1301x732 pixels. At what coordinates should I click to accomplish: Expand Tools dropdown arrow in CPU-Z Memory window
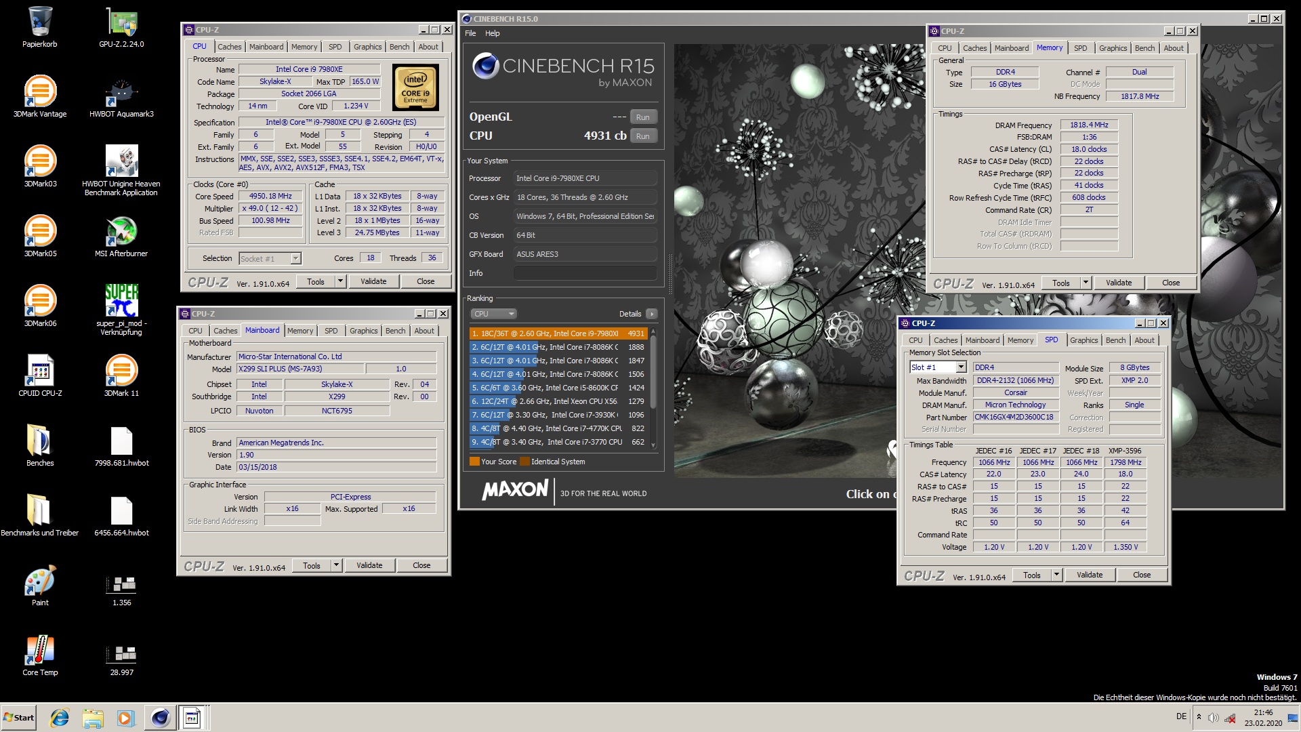1086,283
